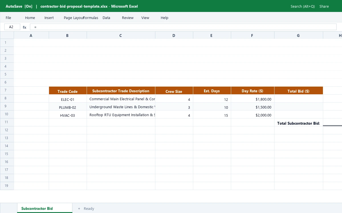Select Est. Days cell showing 10

coord(212,106)
